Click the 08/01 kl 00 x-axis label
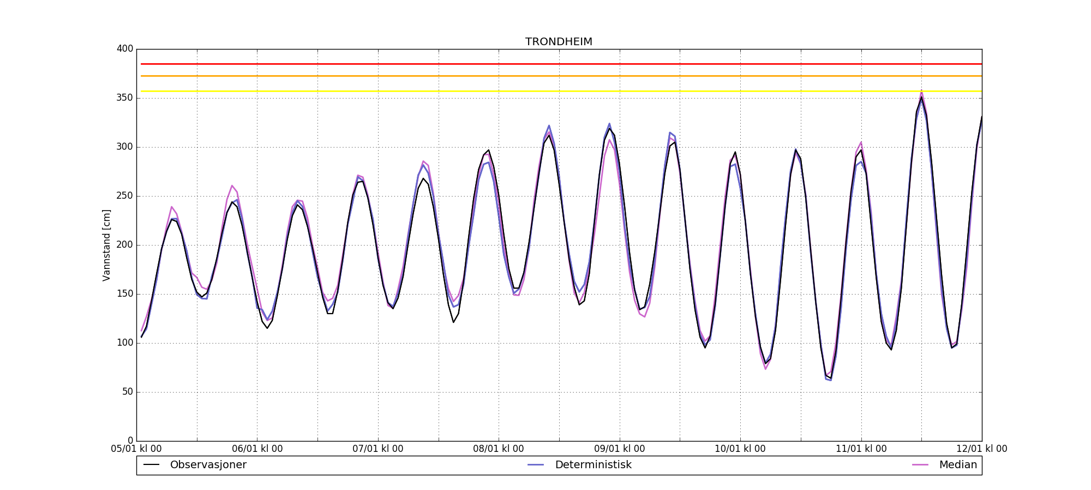Image resolution: width=1091 pixels, height=490 pixels. tap(499, 449)
